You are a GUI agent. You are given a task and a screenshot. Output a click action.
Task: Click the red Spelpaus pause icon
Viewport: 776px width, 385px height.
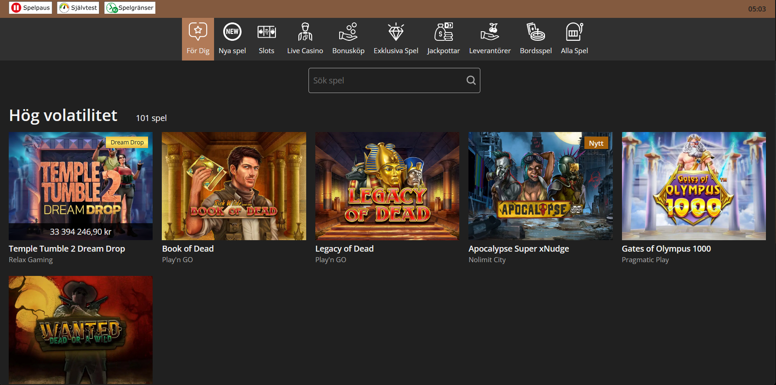pyautogui.click(x=17, y=8)
